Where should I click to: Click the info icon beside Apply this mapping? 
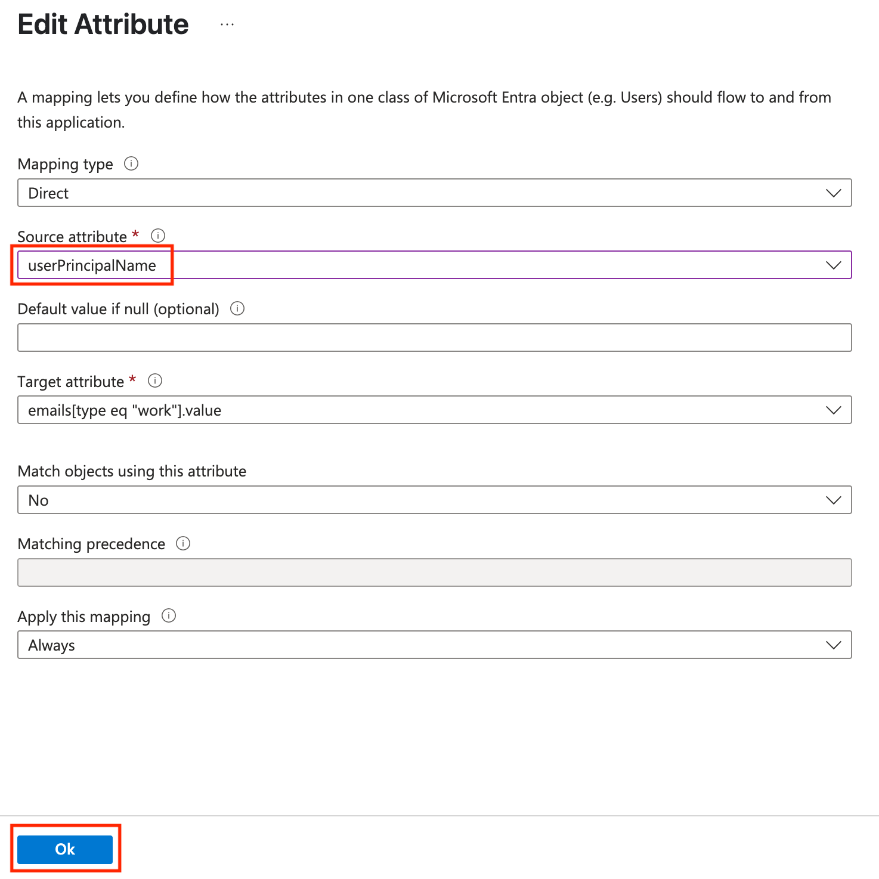coord(169,615)
